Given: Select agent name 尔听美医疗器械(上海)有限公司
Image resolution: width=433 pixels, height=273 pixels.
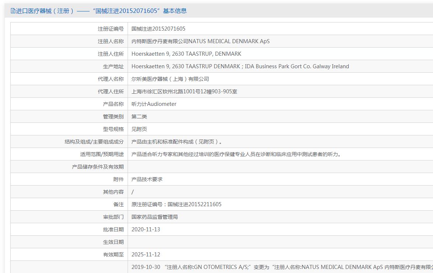Looking at the screenshot, I should [170, 79].
